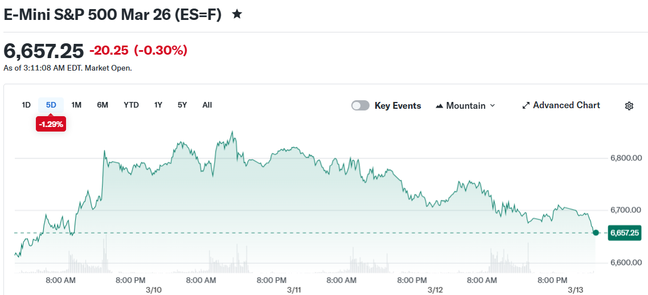Click the current price dot on the chart line
Viewport: 648px width, 295px height.
[596, 232]
